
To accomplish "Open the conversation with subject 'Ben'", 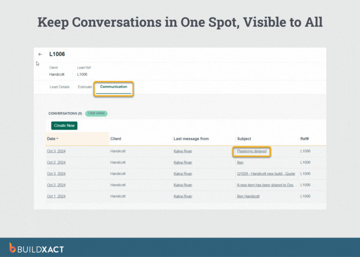I will 240,162.
